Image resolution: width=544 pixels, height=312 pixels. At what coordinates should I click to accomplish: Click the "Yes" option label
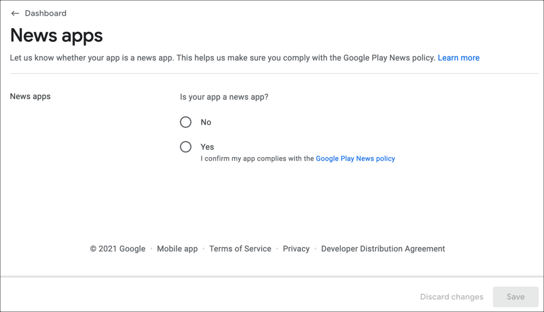pyautogui.click(x=207, y=147)
